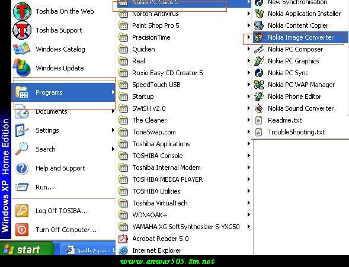Image resolution: width=349 pixels, height=267 pixels.
Task: Click the Windows Update globe icon
Action: point(21,68)
